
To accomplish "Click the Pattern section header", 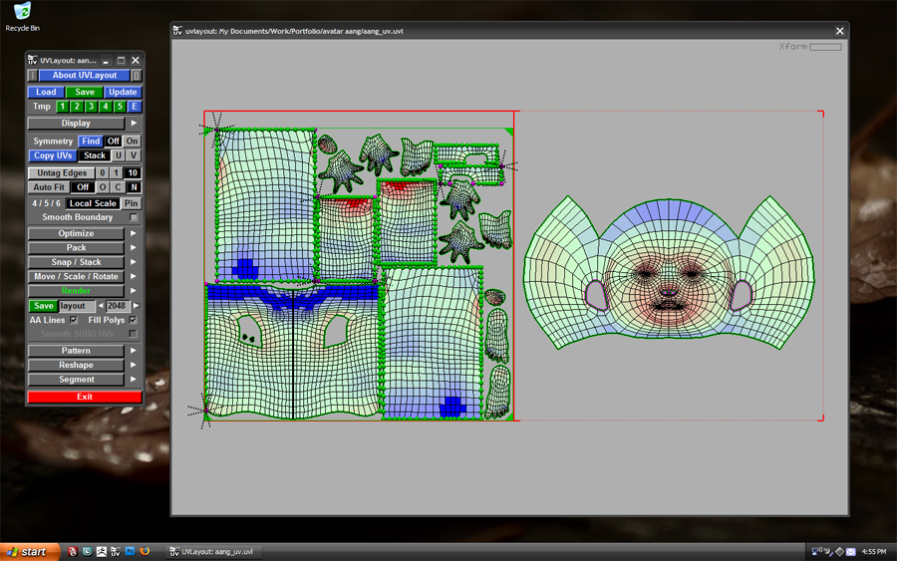I will pos(76,351).
